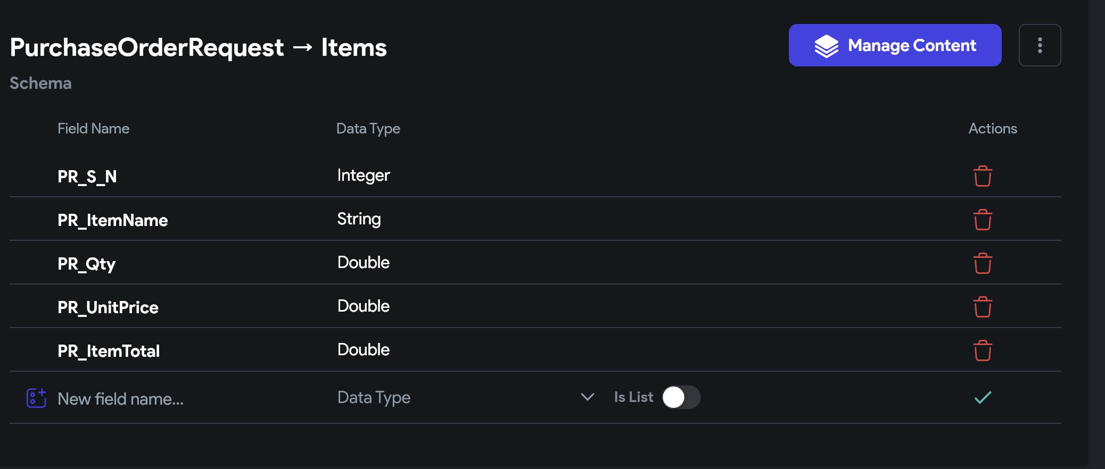Click the Field Name column header
1105x469 pixels.
(93, 129)
